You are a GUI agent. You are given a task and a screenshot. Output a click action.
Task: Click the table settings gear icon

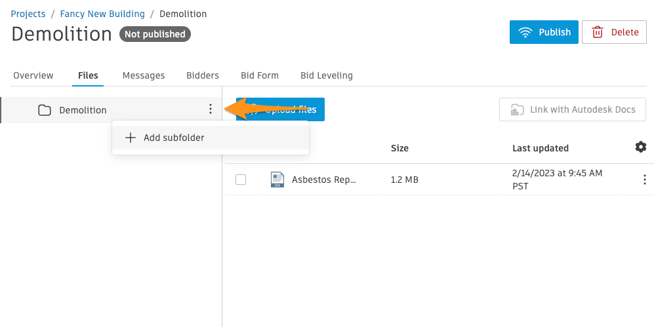click(641, 147)
